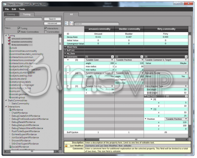
Task: Click red checkmark on amused.commodity
Action: click(x=10, y=39)
